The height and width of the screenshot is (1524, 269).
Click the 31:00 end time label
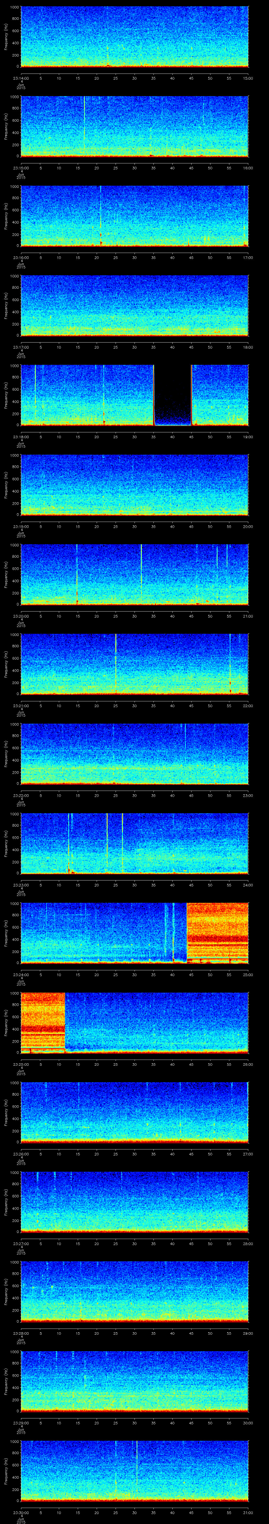point(248,1512)
